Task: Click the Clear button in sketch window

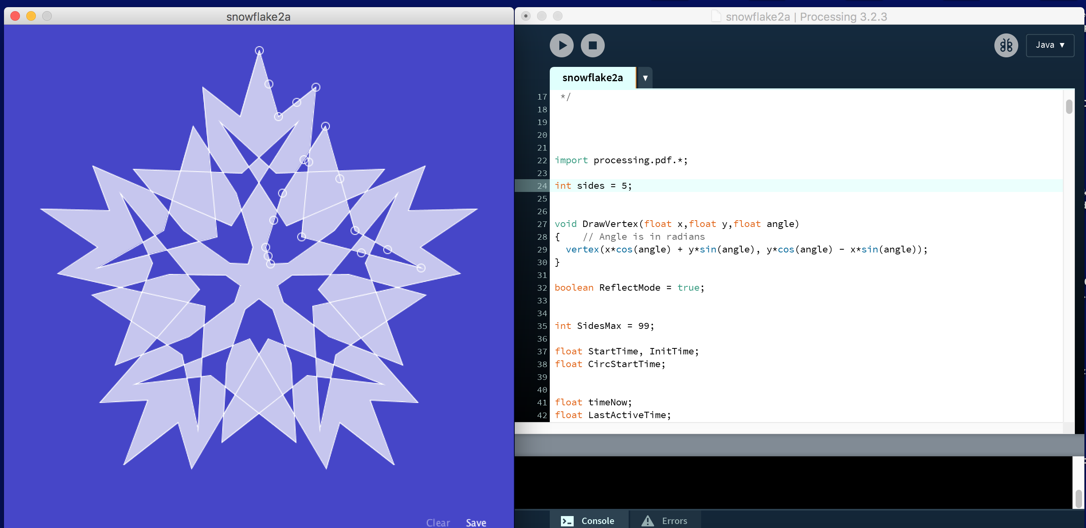Action: coord(437,522)
